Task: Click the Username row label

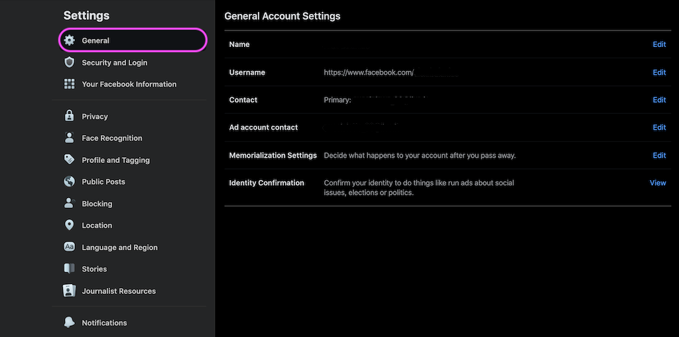Action: point(247,72)
